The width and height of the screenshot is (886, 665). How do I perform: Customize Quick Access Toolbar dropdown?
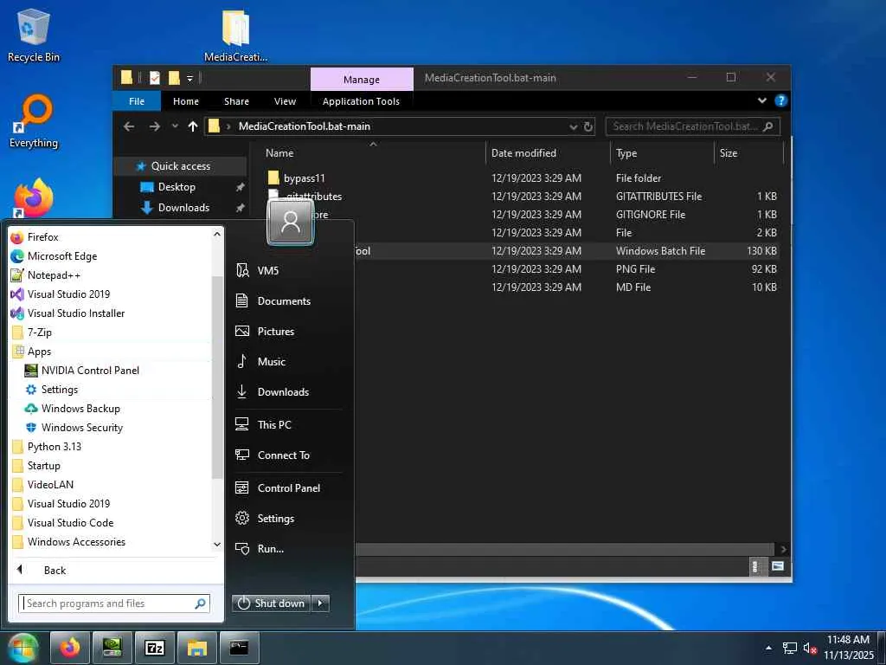(189, 78)
